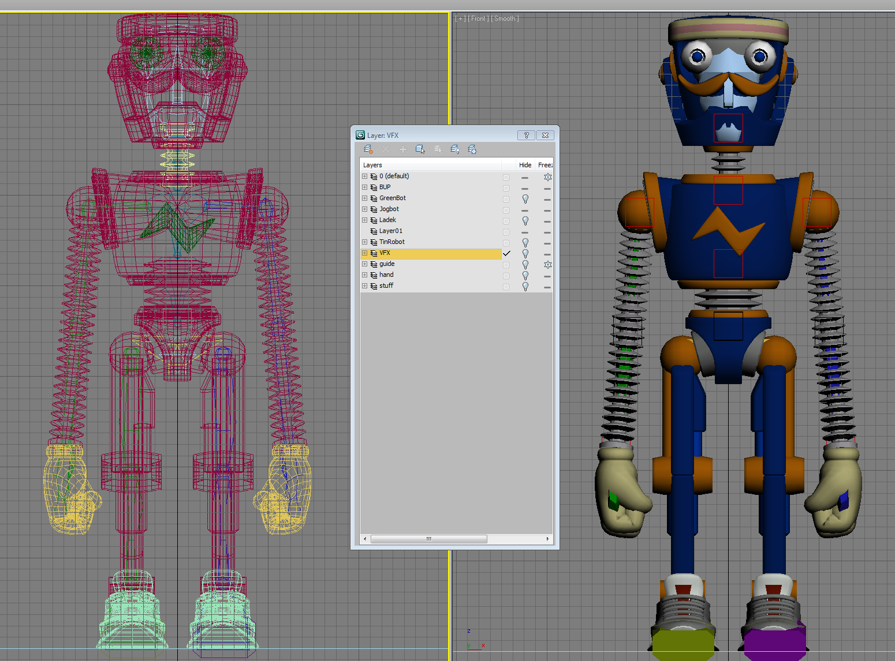Viewport: 895px width, 661px height.
Task: Click the 3ds Max icon in Layer title bar
Action: tap(360, 135)
